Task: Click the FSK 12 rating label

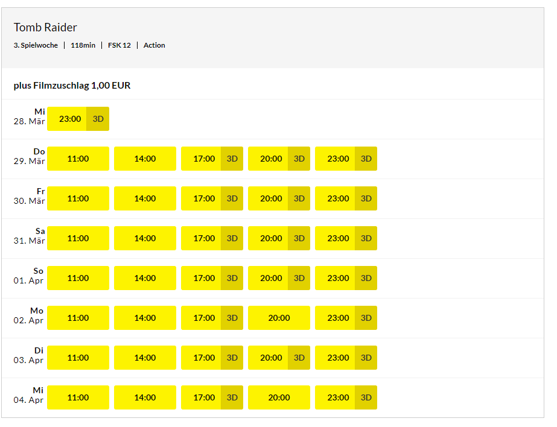Action: click(x=119, y=45)
